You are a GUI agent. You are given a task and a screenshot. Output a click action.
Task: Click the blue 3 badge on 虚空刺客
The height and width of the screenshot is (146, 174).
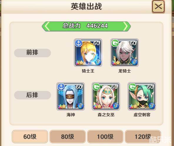pos(152,106)
